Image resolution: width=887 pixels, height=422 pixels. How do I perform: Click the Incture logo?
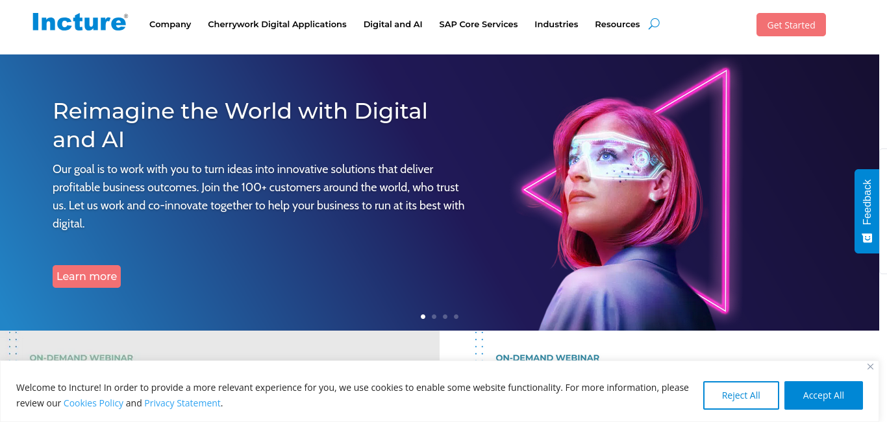80,23
